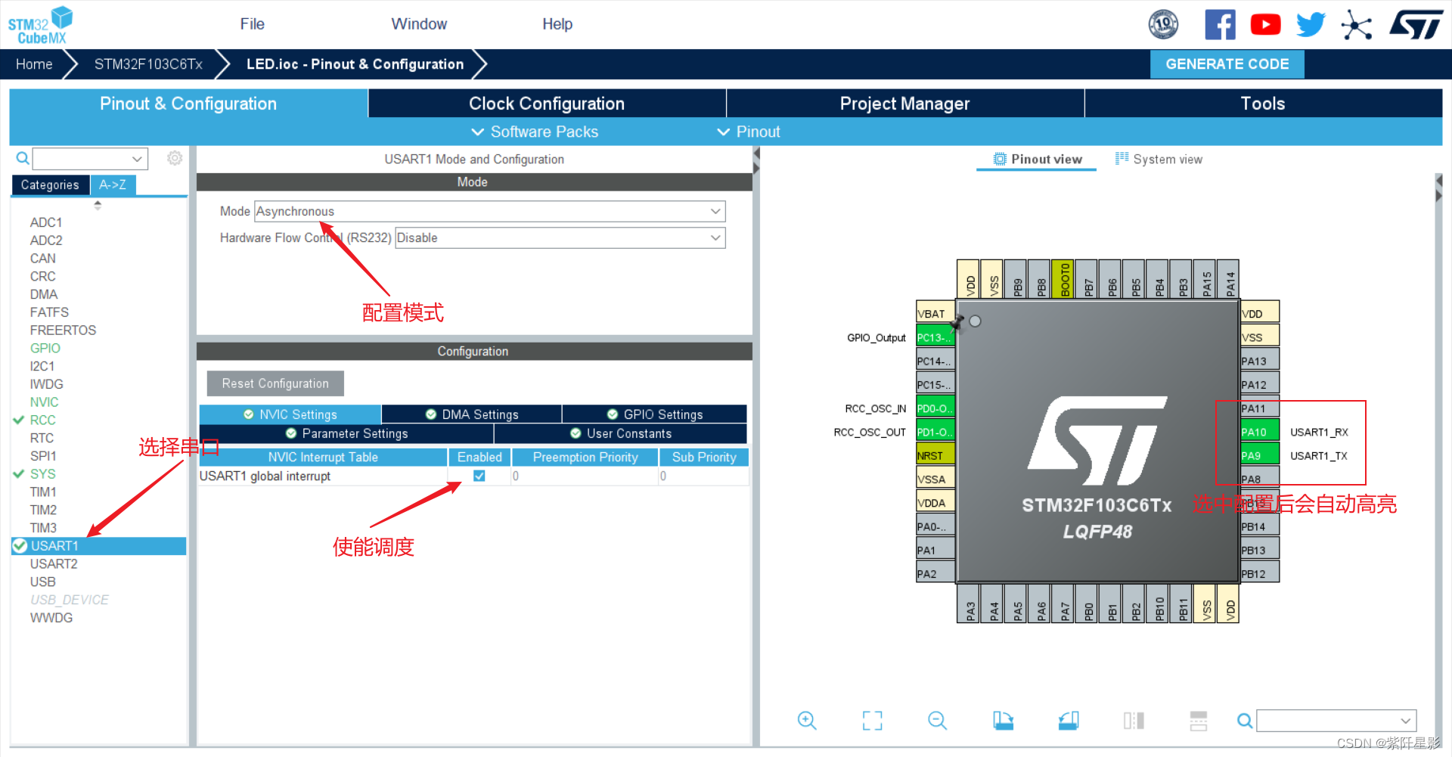Select the Categories list tab
Screen dimensions: 1452x757
click(50, 185)
